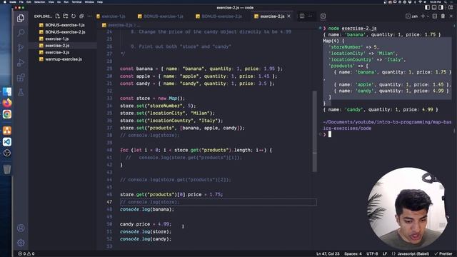Open editor more actions ellipsis

pyautogui.click(x=310, y=16)
